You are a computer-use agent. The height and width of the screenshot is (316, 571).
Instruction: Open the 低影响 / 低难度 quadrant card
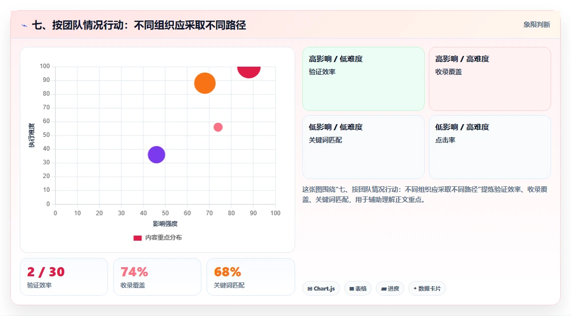tap(364, 147)
